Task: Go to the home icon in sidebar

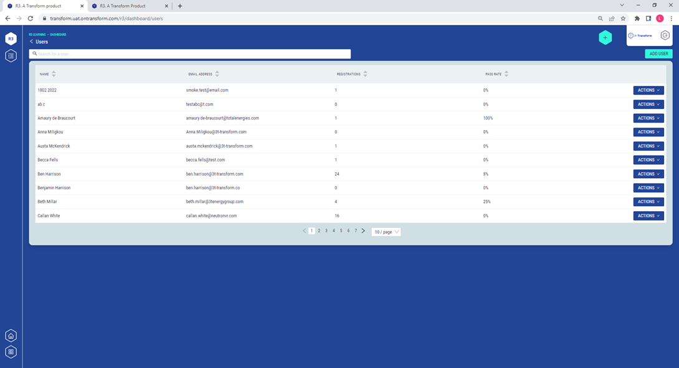Action: coord(11,336)
